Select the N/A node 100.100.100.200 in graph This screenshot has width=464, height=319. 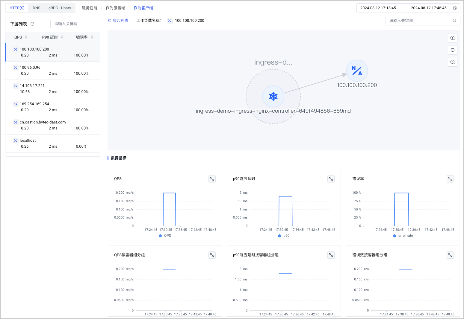point(357,71)
